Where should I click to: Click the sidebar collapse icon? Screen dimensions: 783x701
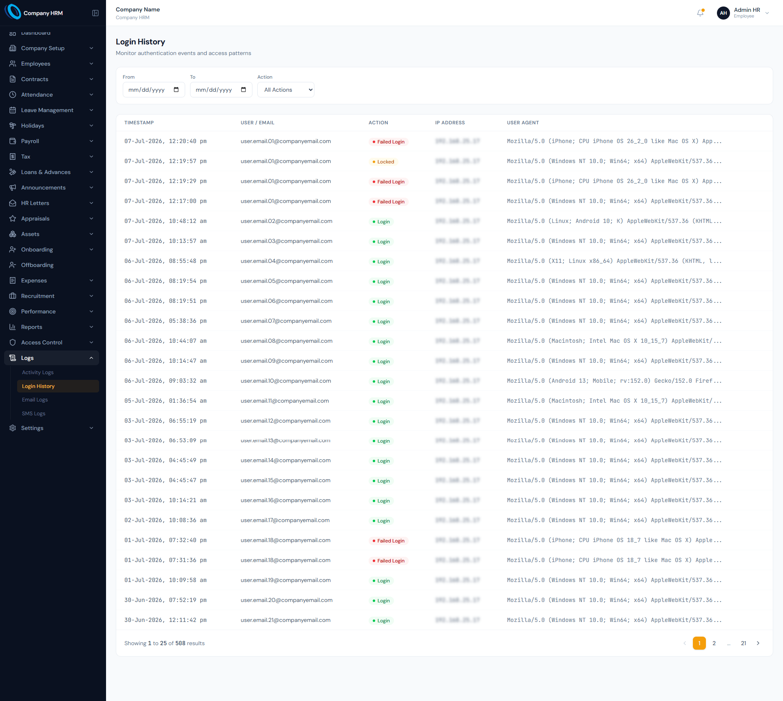point(95,13)
